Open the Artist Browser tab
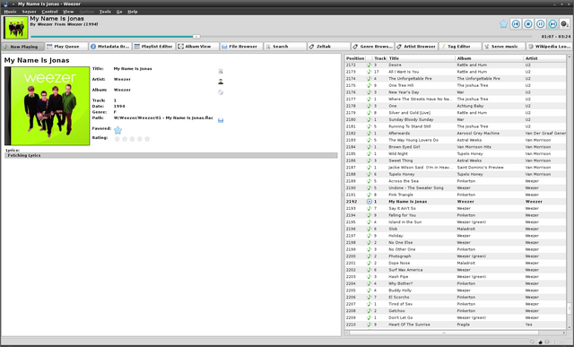 [x=416, y=47]
